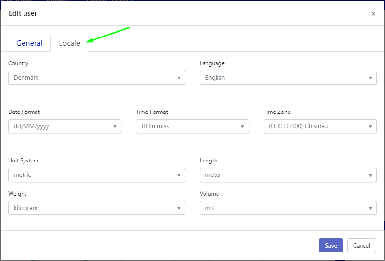
Task: Select the Locale tab
Action: click(69, 43)
